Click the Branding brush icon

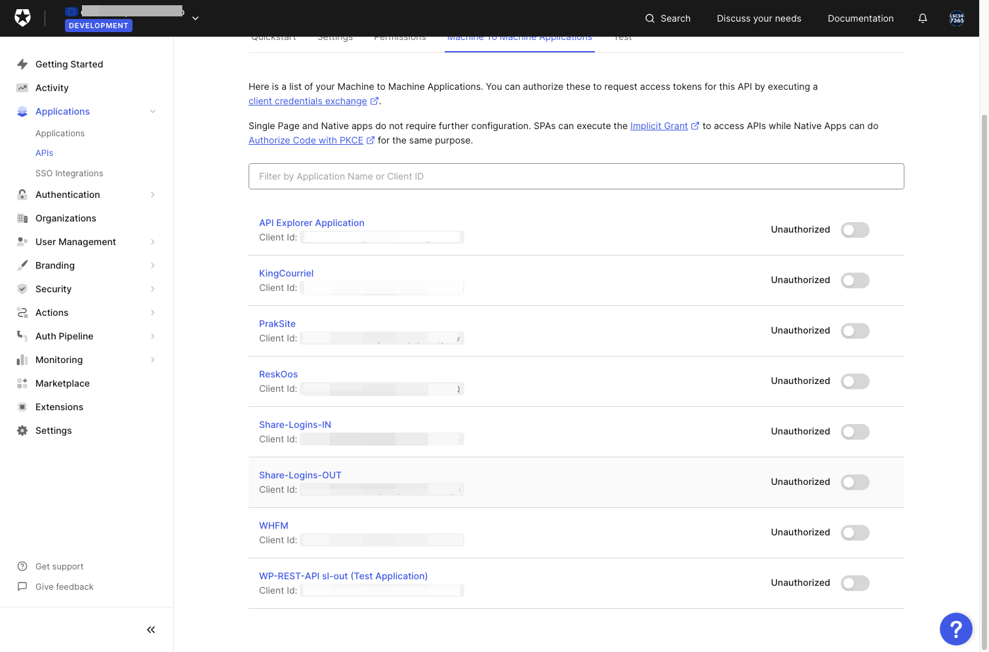[x=22, y=265]
